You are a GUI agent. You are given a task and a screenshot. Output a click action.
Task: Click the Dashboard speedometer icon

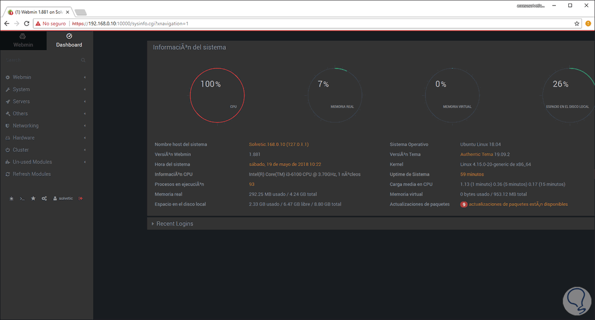(x=69, y=36)
